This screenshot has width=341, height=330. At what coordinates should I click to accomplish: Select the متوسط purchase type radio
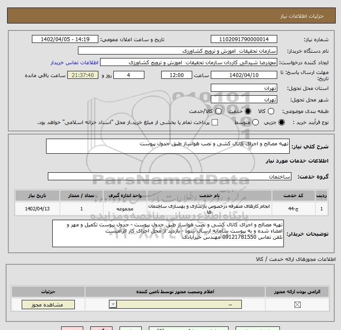point(256,122)
